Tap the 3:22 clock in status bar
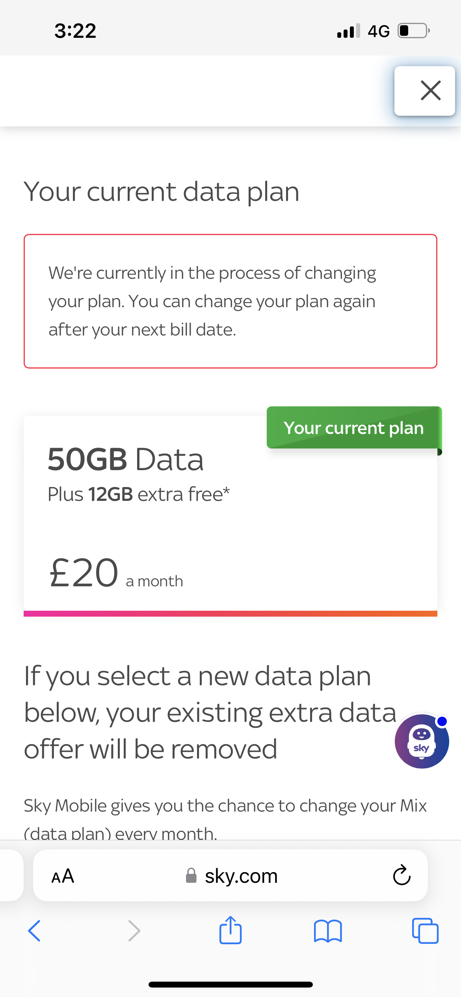 pyautogui.click(x=75, y=31)
